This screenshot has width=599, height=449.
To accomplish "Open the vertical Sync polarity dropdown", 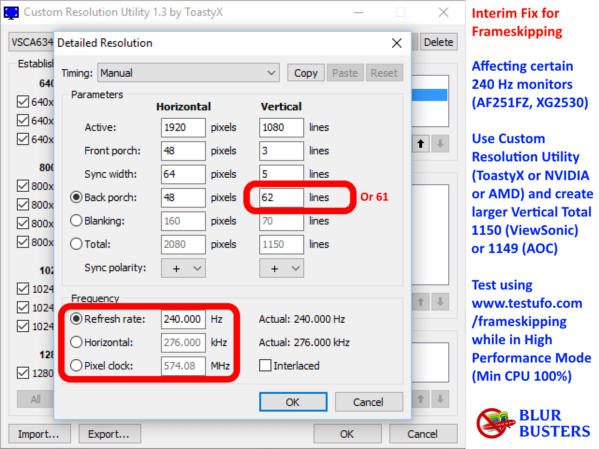I will [x=282, y=268].
